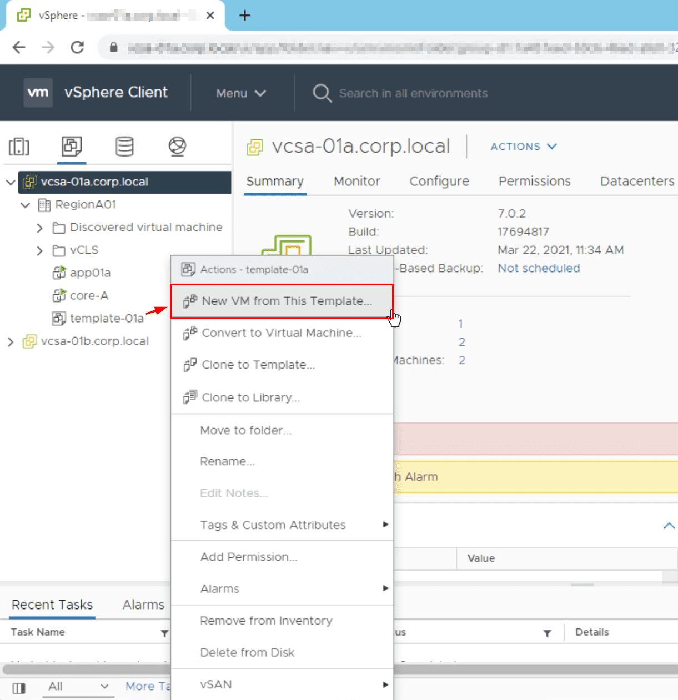Go back in browser history

(19, 47)
